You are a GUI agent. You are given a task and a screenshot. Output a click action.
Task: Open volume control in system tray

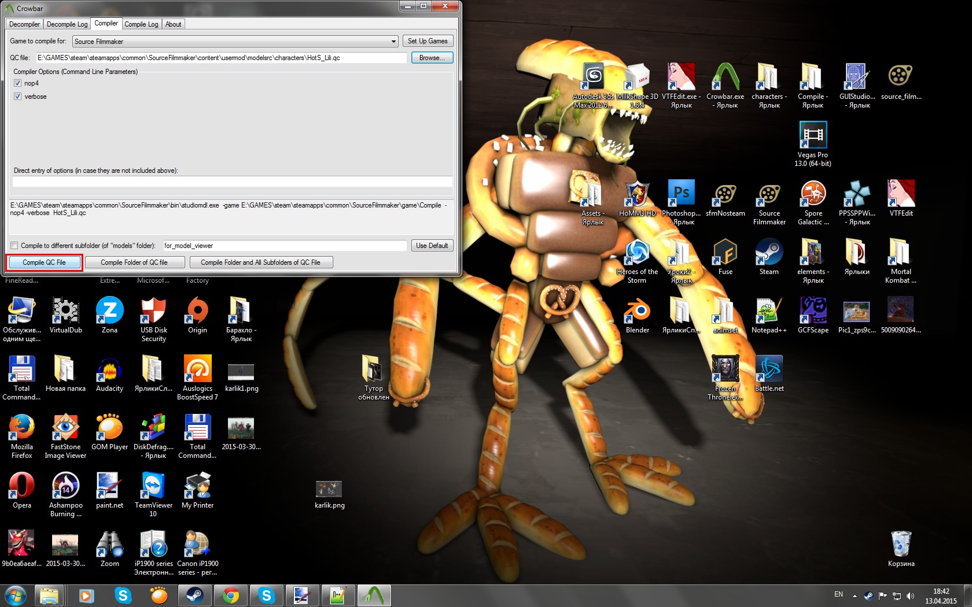(911, 595)
